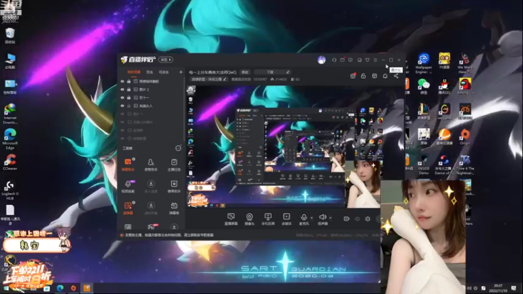Image resolution: width=523 pixels, height=294 pixels.
Task: Open the mail icon in title bar
Action: (x=342, y=60)
